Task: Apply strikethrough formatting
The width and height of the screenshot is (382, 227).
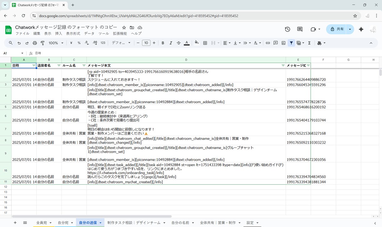Action: (178, 43)
